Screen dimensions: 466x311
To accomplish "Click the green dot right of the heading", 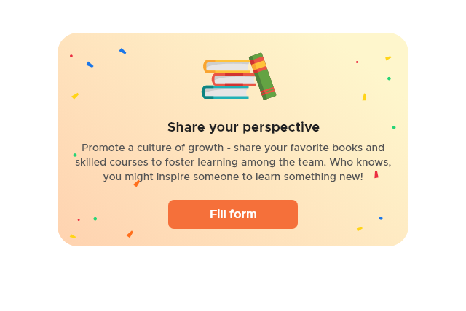I will [394, 127].
